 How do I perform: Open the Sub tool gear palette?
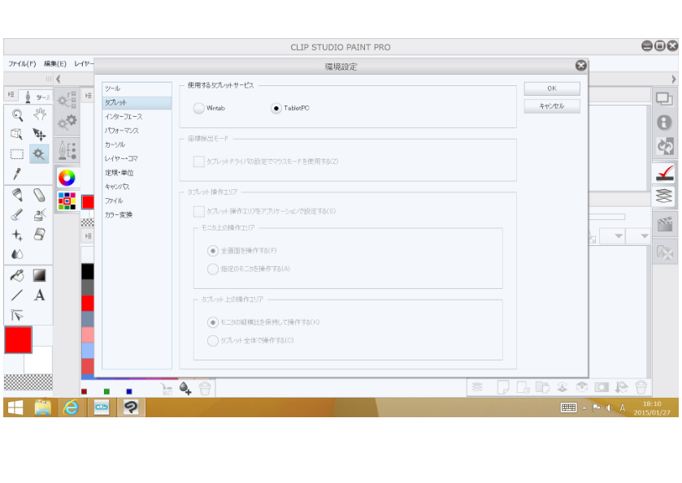[x=67, y=123]
